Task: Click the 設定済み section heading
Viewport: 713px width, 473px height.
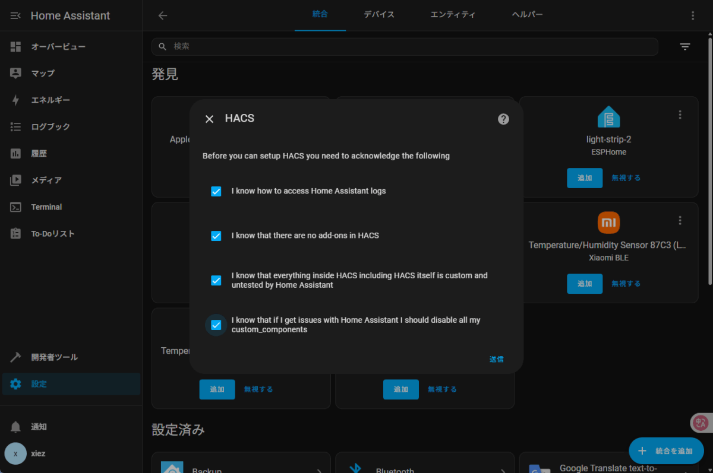Action: pos(178,430)
